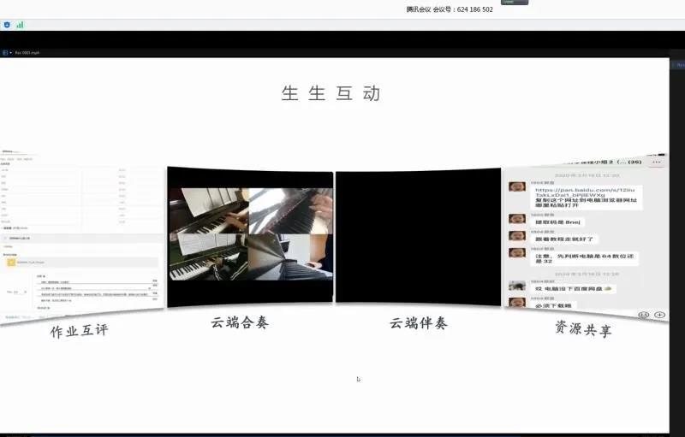
Task: Click the 作业互评 caption
Action: point(79,330)
